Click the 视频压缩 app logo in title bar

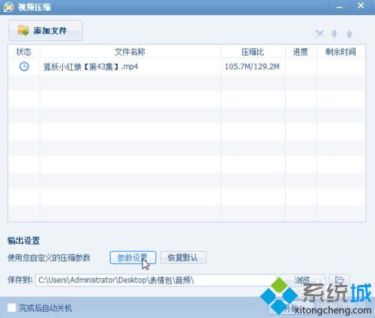(x=8, y=7)
